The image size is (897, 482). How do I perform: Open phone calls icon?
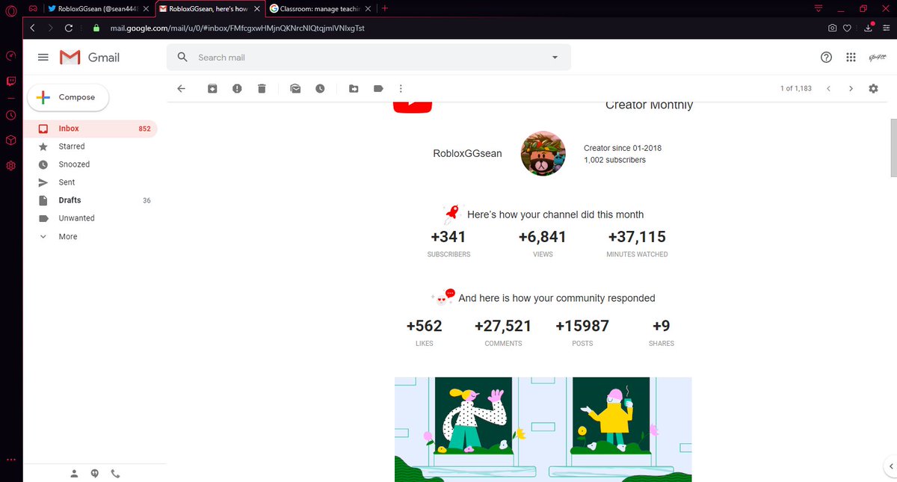(115, 473)
